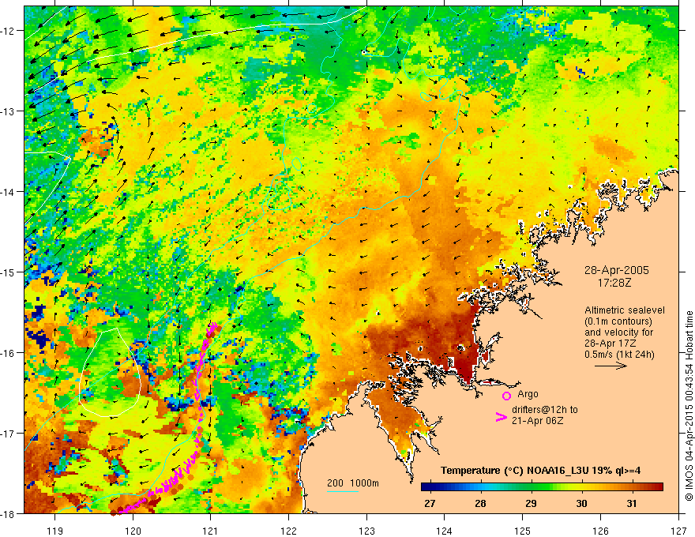Select the 'Altimetric sealevel' text line

pos(625,310)
